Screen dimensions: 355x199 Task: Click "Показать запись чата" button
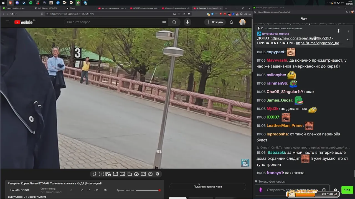click(x=207, y=187)
